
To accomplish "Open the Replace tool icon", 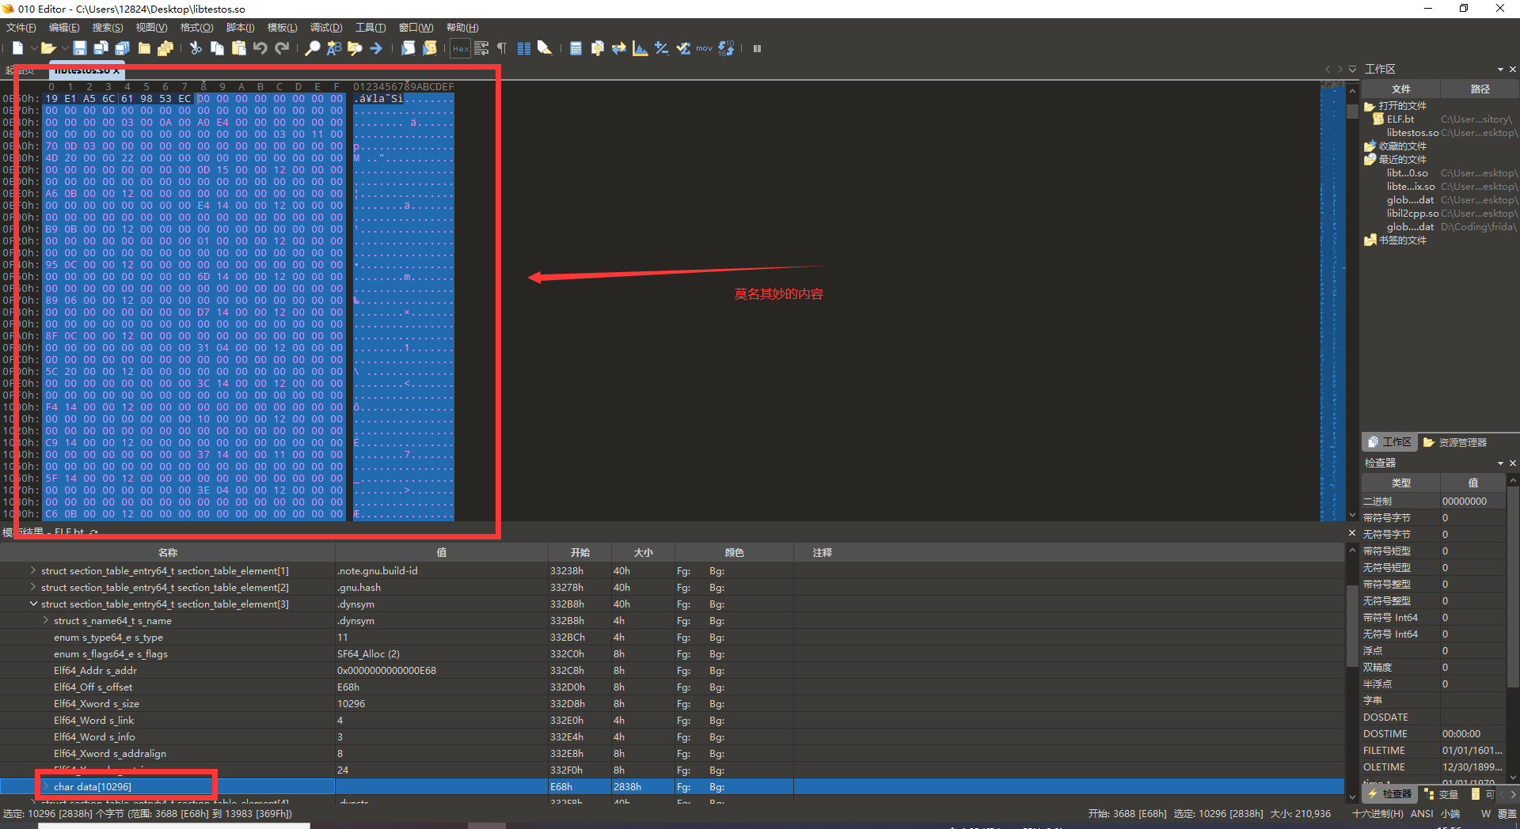I will (333, 48).
